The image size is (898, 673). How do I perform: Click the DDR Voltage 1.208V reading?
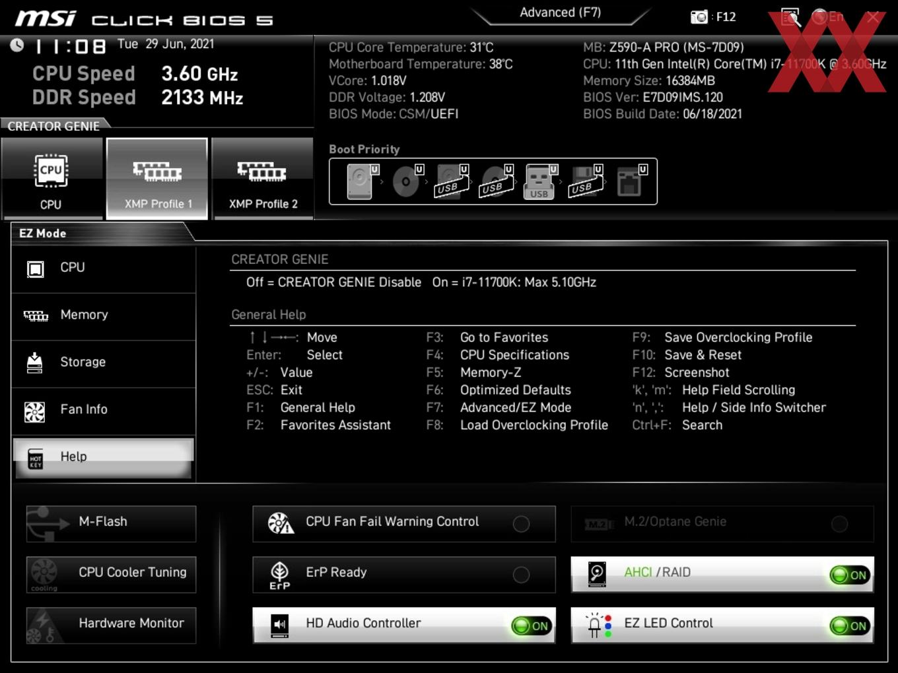[387, 98]
